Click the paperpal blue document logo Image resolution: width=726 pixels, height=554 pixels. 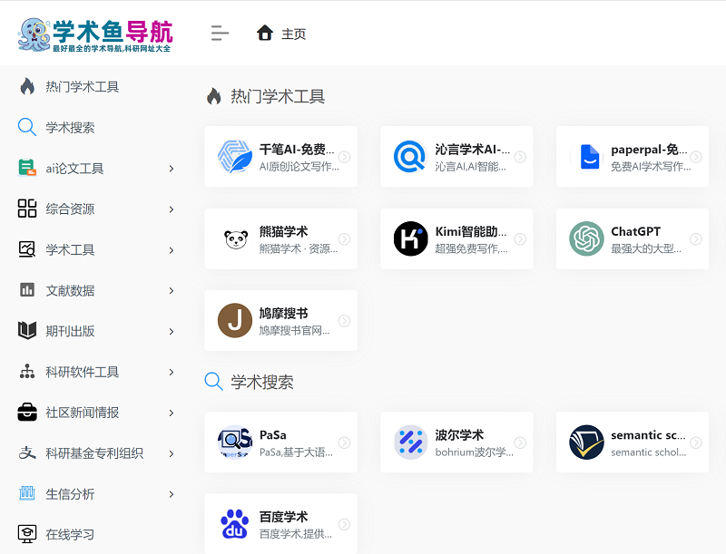[x=589, y=157]
